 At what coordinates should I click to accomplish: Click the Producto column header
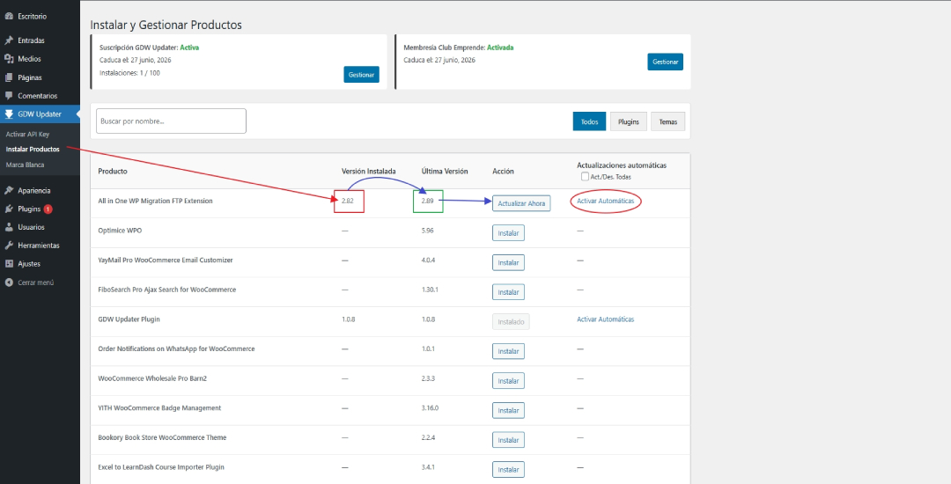click(113, 172)
